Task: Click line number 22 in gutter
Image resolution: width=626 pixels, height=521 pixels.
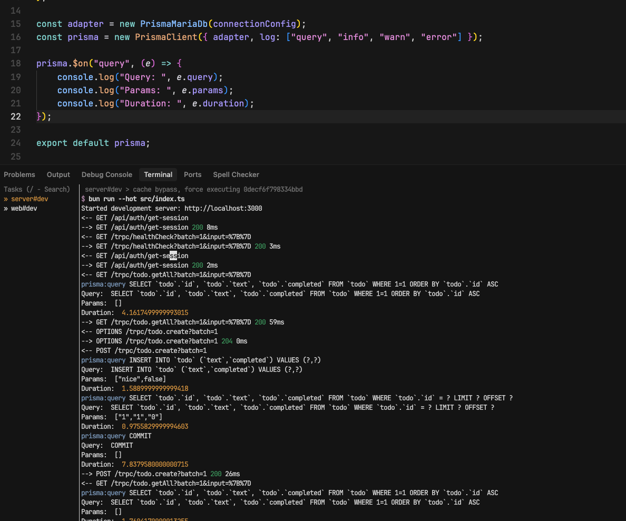Action: 15,116
